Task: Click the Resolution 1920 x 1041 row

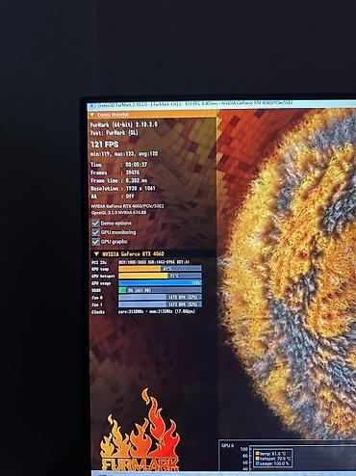Action: pos(123,189)
